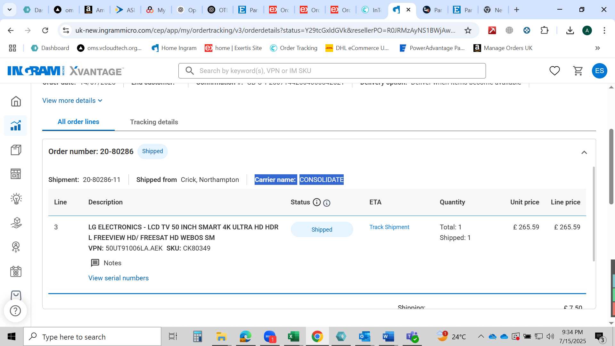Open the Windows Start menu
Viewport: 615px width, 346px height.
pyautogui.click(x=12, y=337)
